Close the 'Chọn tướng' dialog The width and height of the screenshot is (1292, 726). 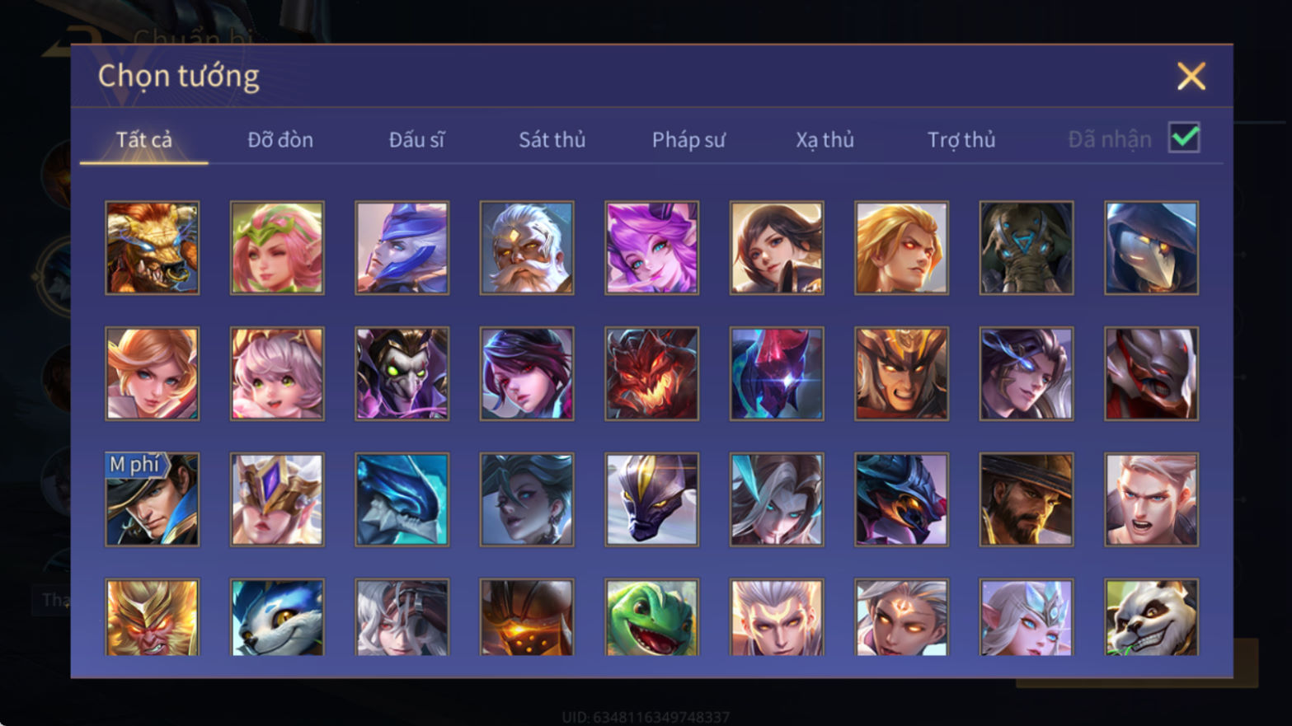pyautogui.click(x=1191, y=76)
